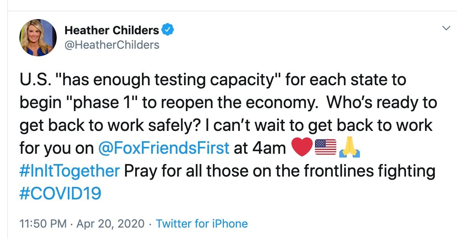457x239 pixels.
Task: Click the 11:50 PM timestamp
Action: pyautogui.click(x=43, y=223)
